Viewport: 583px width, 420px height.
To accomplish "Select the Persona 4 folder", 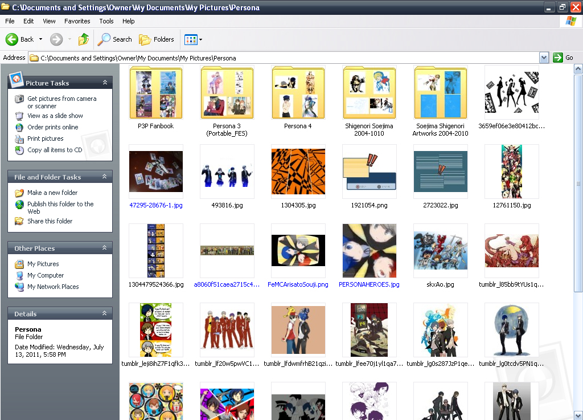I will [298, 92].
